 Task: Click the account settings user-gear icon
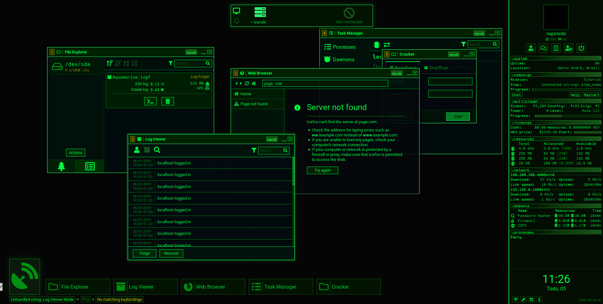569,48
